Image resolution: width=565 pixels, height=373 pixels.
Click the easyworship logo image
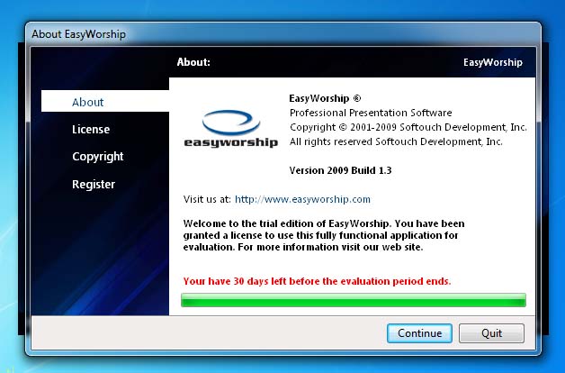tap(230, 129)
